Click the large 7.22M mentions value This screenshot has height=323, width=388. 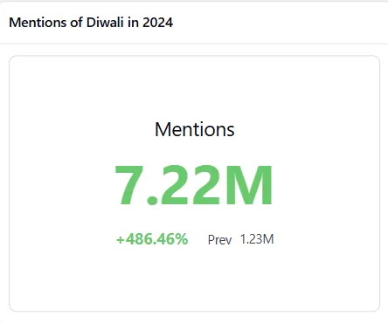pos(194,185)
